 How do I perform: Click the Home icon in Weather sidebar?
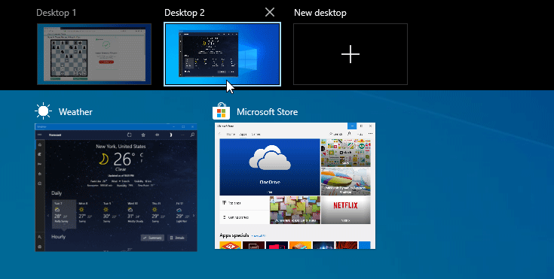tap(39, 144)
